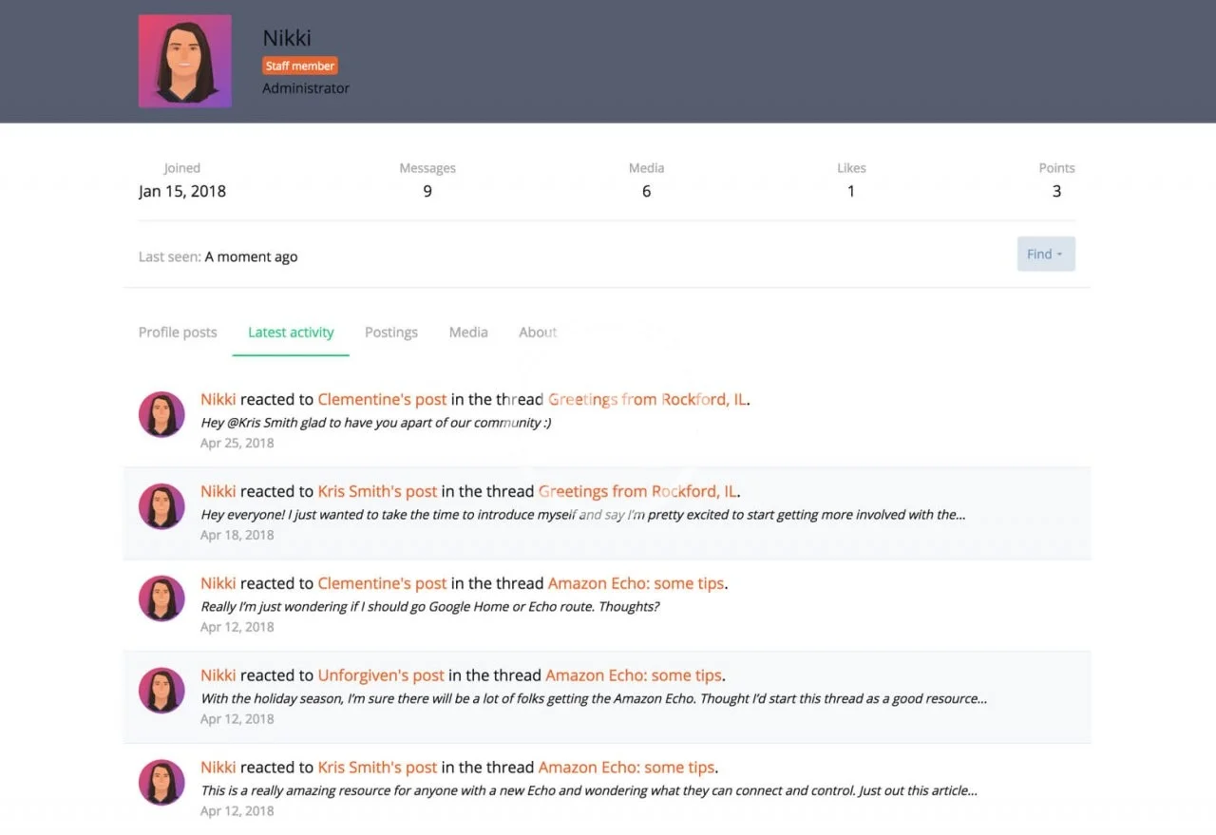
Task: Open Kris Smith's post in Amazon Echo thread
Action: [x=377, y=768]
